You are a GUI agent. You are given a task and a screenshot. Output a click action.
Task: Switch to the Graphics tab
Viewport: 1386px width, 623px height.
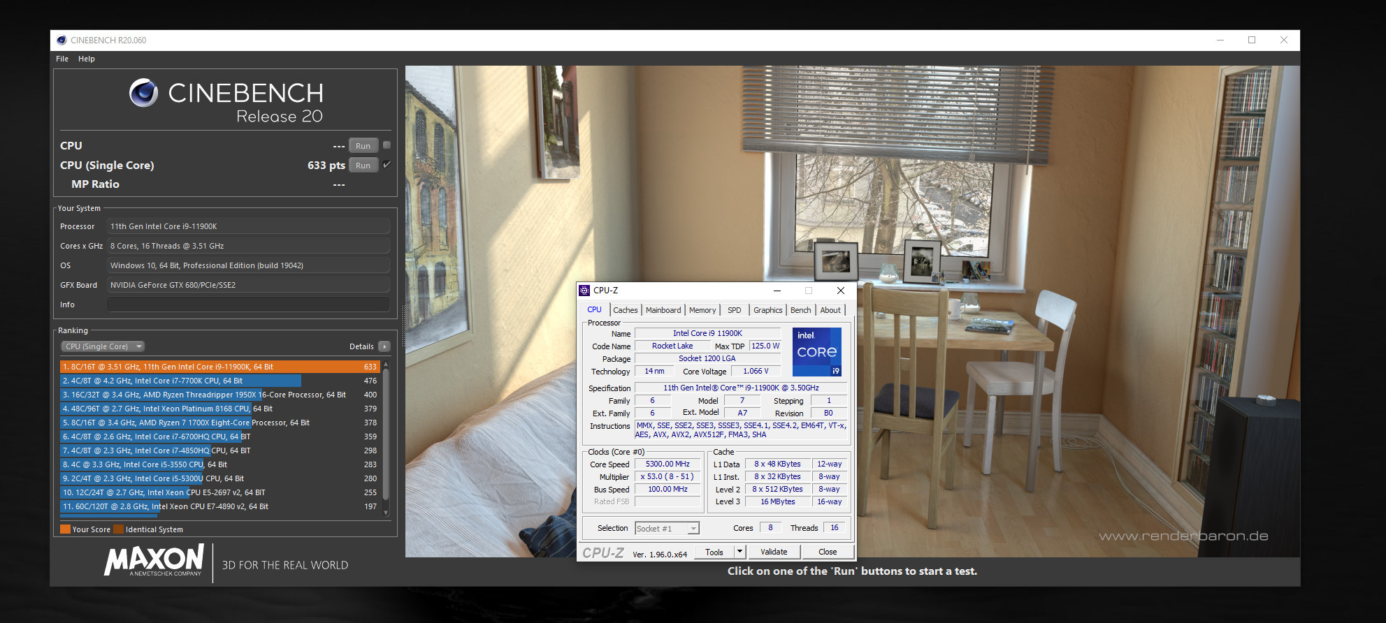[768, 310]
